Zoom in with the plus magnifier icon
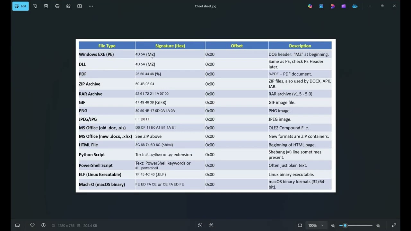 pos(378,225)
